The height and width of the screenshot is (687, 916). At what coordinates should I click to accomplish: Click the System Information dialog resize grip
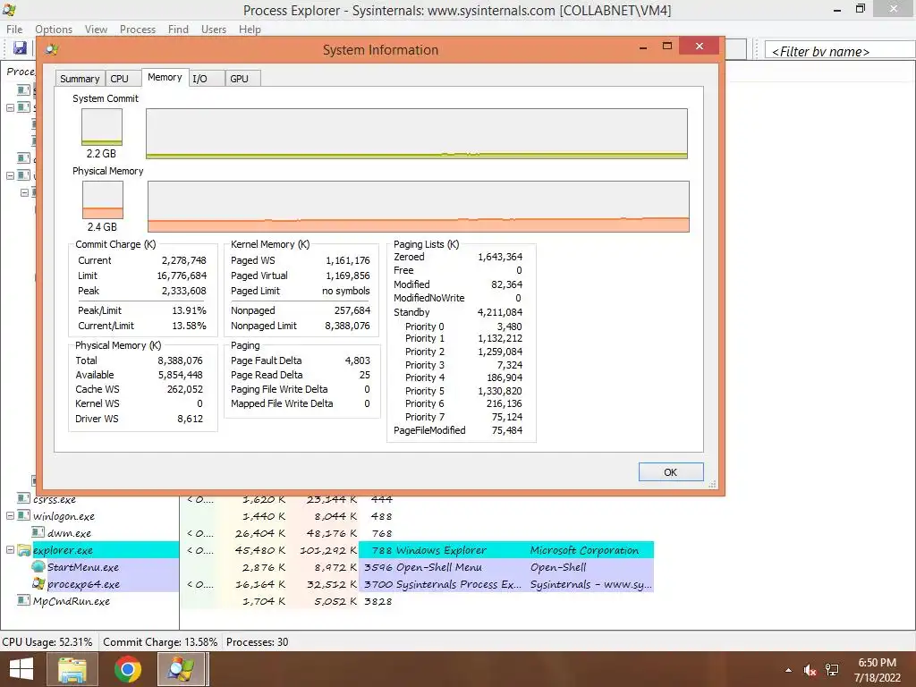712,484
